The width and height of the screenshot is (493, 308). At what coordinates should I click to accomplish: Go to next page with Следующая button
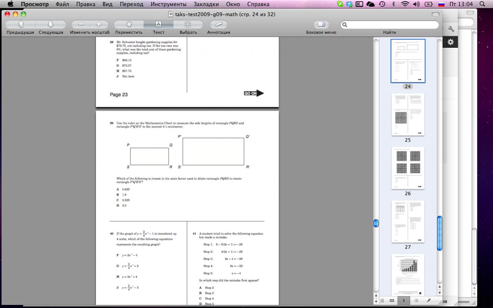coord(50,24)
